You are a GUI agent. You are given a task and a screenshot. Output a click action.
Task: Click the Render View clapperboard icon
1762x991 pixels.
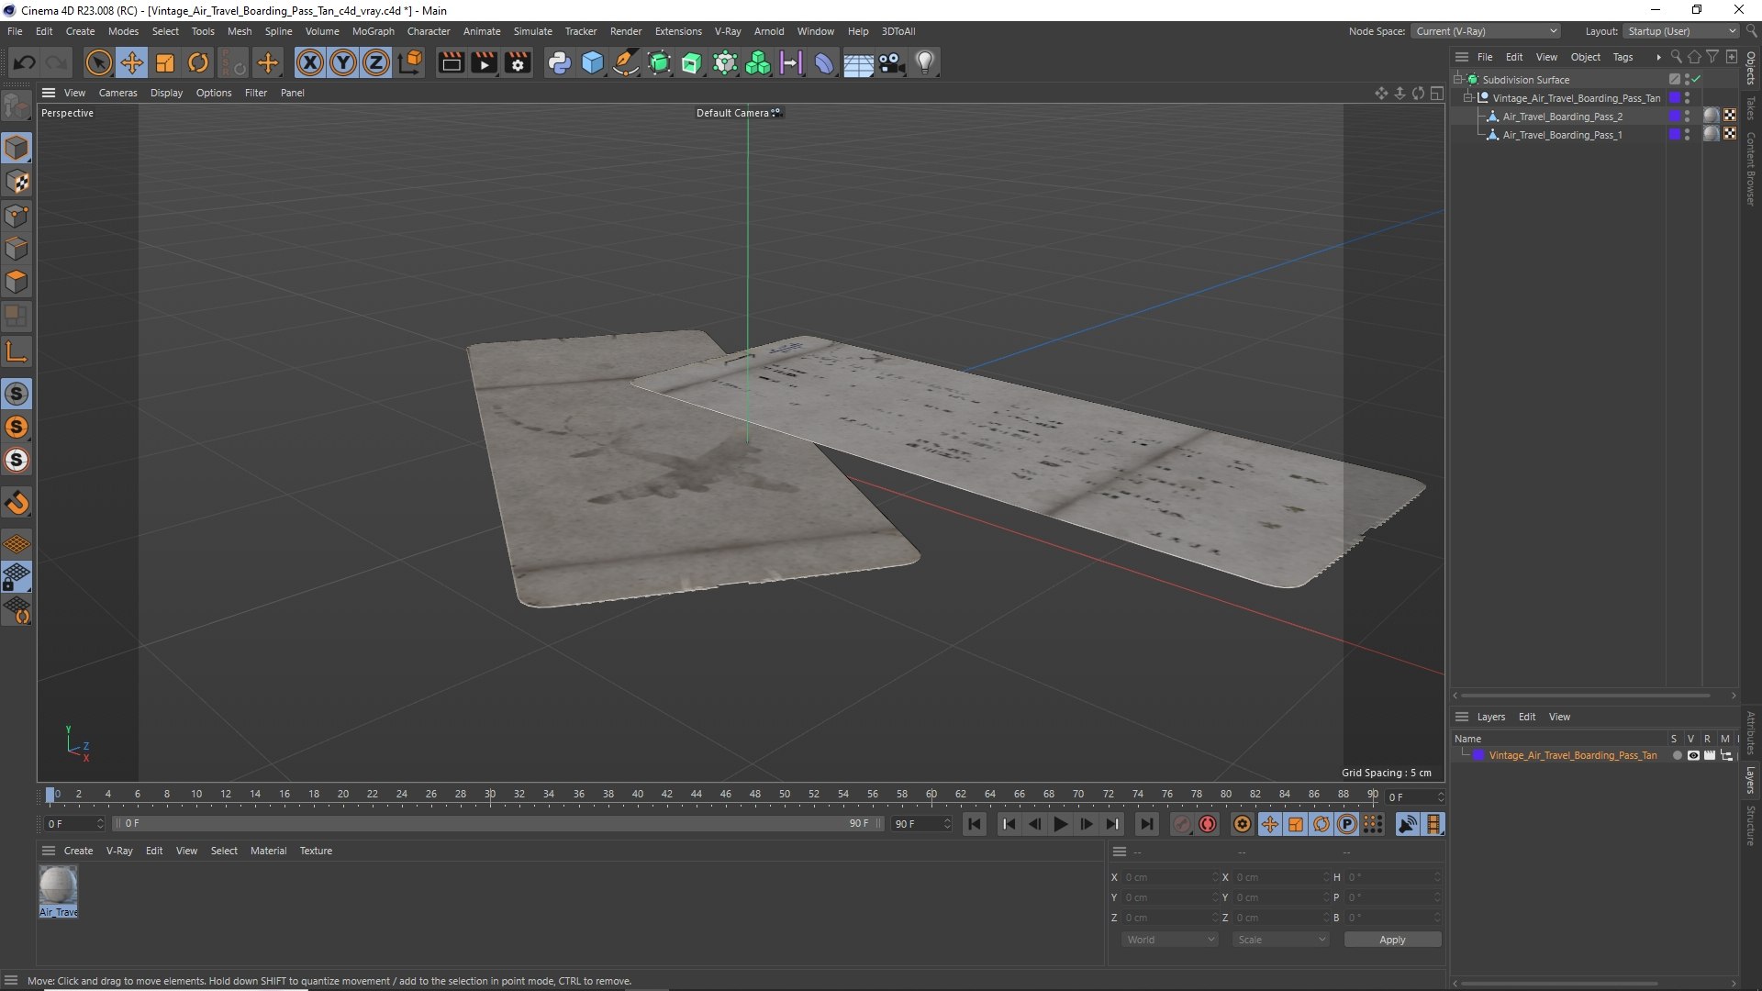point(451,62)
